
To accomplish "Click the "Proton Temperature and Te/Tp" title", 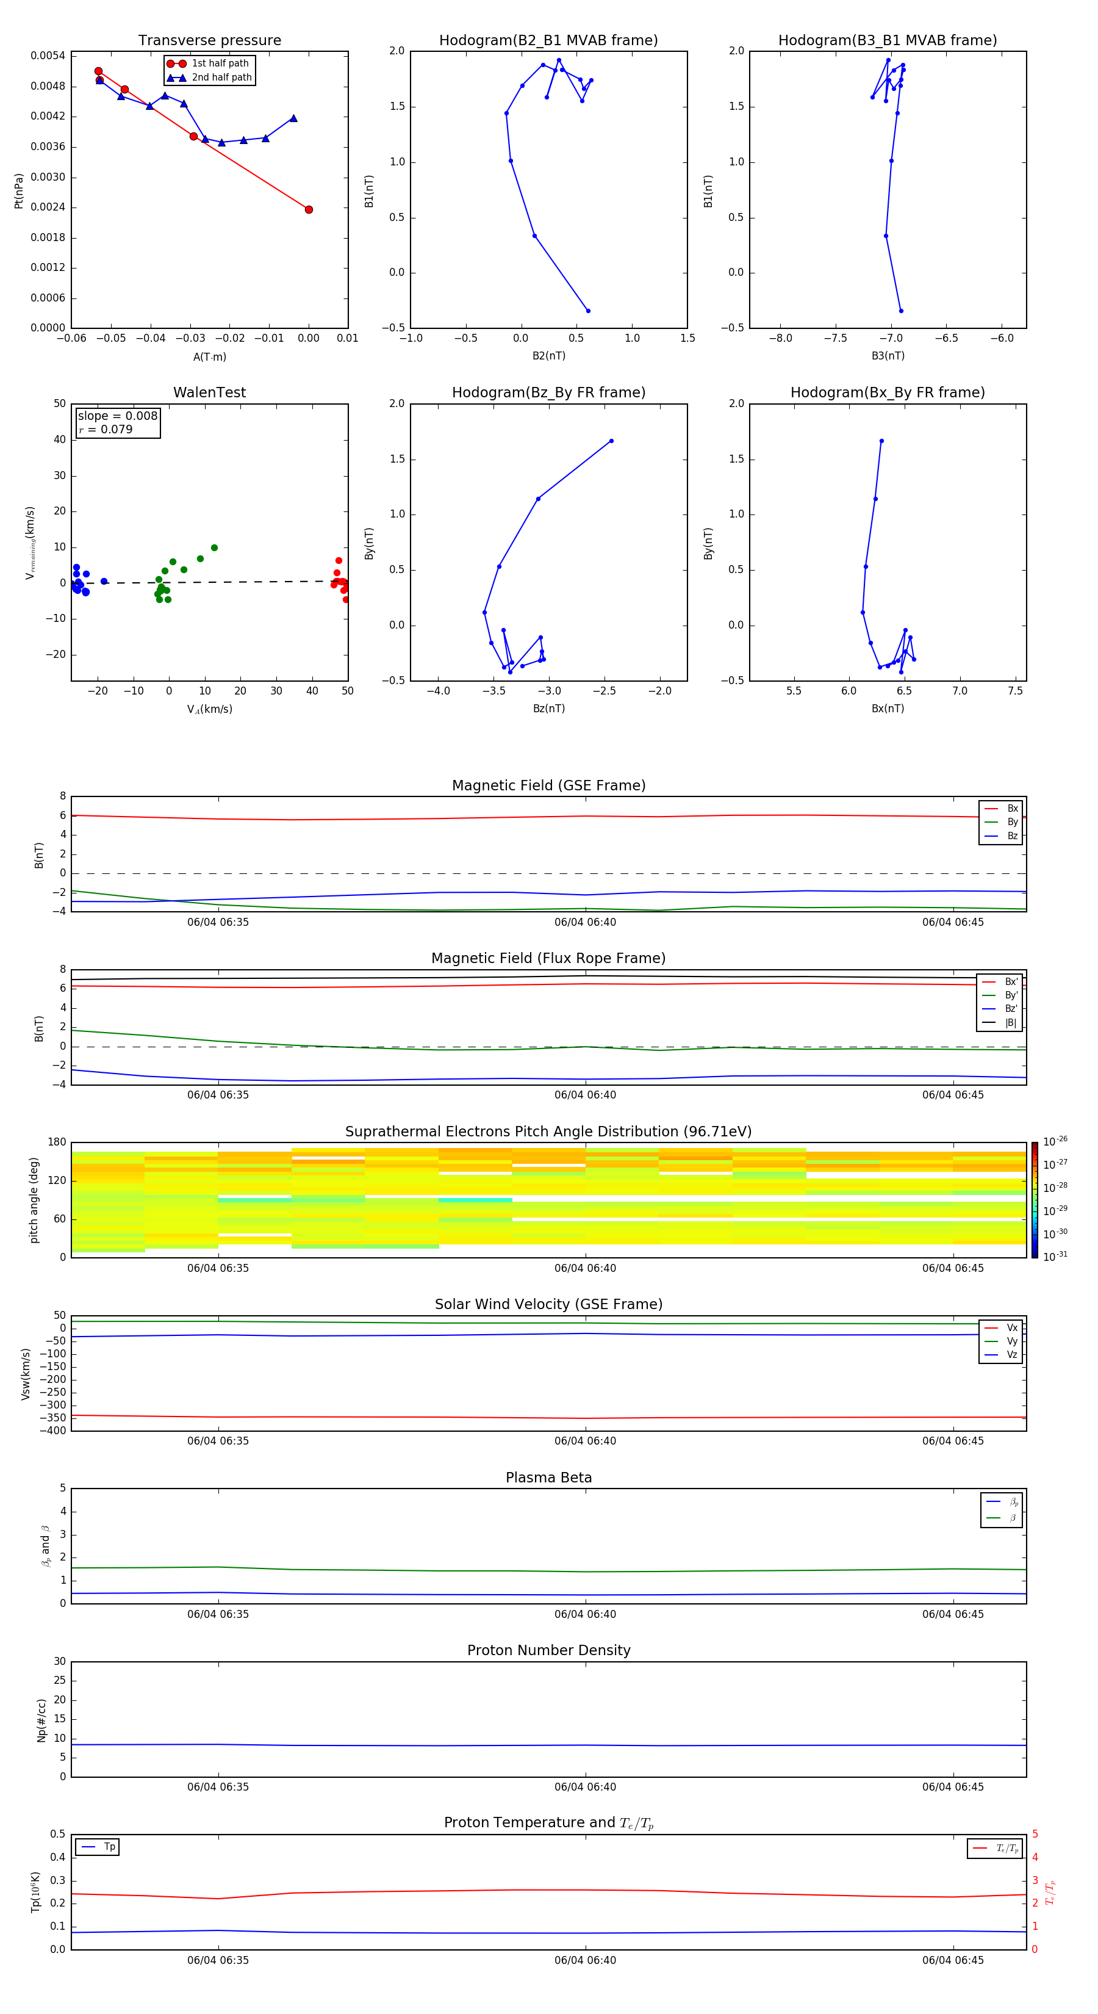I will click(548, 1822).
